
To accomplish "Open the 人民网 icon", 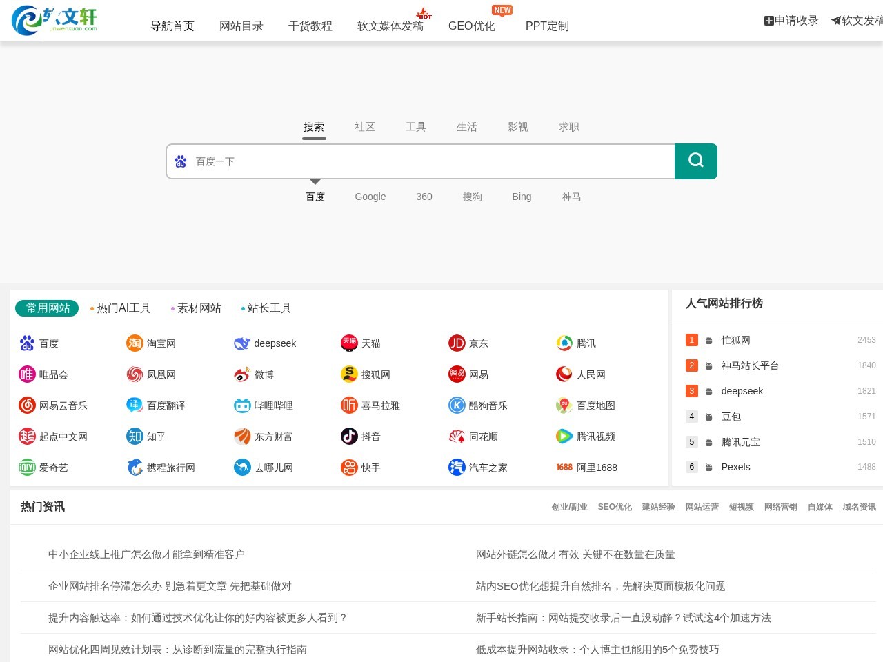I will tap(564, 374).
